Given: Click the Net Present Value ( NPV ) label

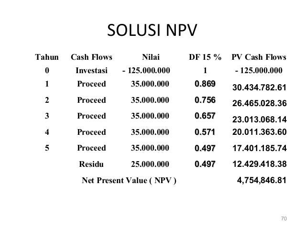Looking at the screenshot, I should click(129, 180).
